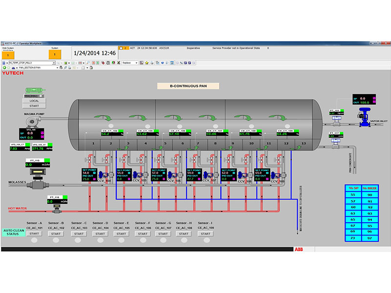Click the ABB logo in status bar

pyautogui.click(x=299, y=249)
